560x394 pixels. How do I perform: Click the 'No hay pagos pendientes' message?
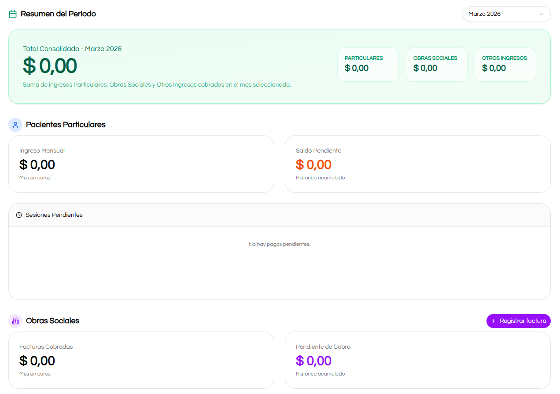[279, 244]
